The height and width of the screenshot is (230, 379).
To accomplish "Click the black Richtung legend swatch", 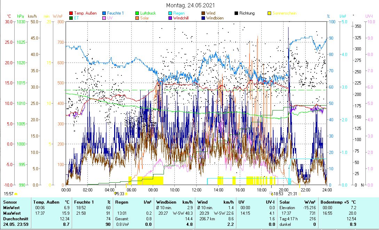I will tap(236, 13).
